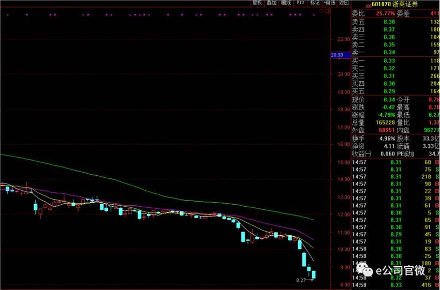
Task: Select the 买二 bid row at 8.32
Action: (x=395, y=68)
